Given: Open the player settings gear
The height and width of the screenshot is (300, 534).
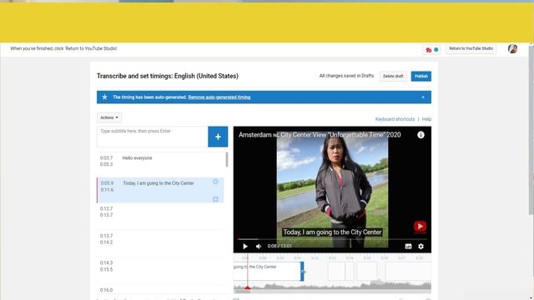Looking at the screenshot, I should pos(421,247).
